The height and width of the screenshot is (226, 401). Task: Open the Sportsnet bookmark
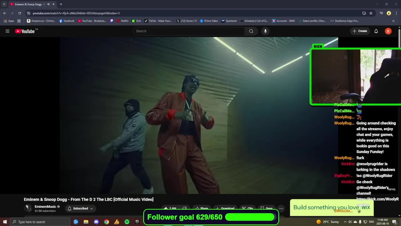(x=229, y=21)
